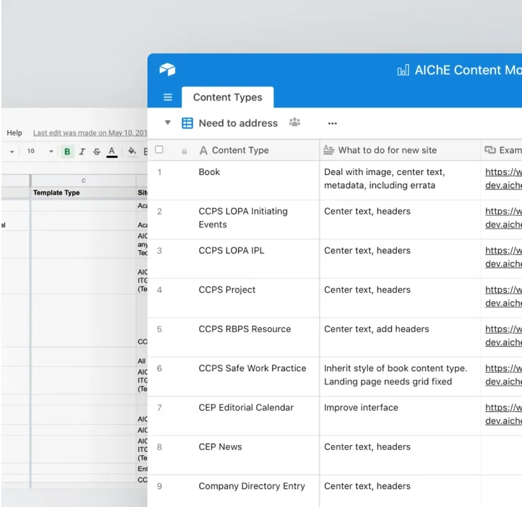Screen dimensions: 522x507
Task: Select the Book cell in row 1
Action: [258, 180]
